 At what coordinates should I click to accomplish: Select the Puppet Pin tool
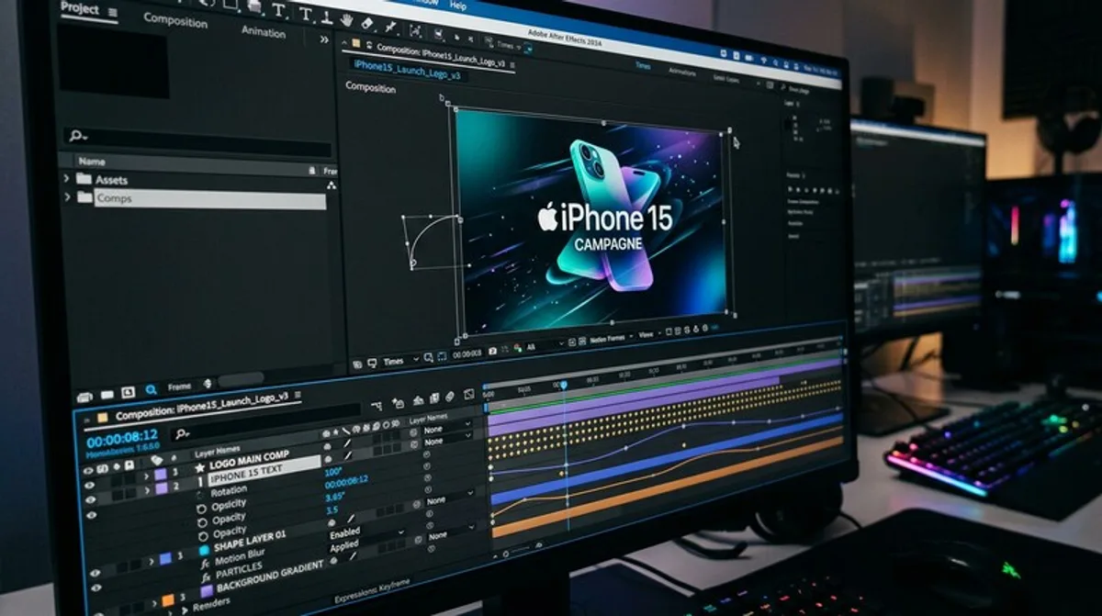tap(390, 26)
